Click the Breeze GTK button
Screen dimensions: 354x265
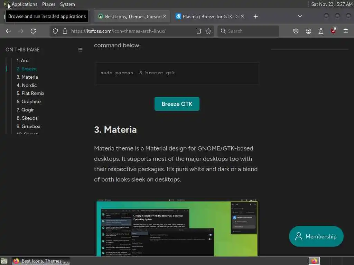(177, 104)
